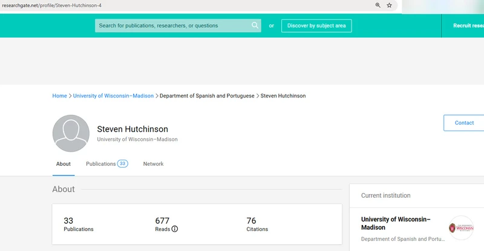Click Steven Hutchinson's profile avatar placeholder

click(x=71, y=134)
